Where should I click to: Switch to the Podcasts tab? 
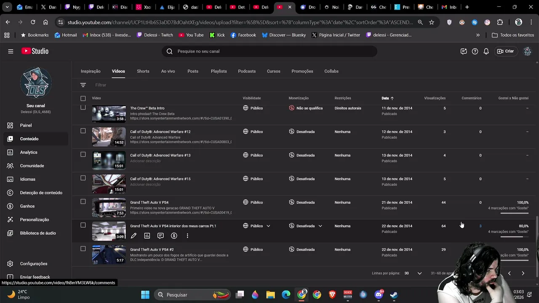click(247, 71)
